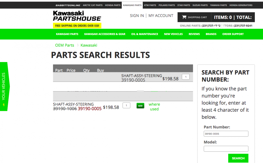Screen dimensions: 263x163
Task: Open the New Vehicles menu
Action: (x=173, y=34)
